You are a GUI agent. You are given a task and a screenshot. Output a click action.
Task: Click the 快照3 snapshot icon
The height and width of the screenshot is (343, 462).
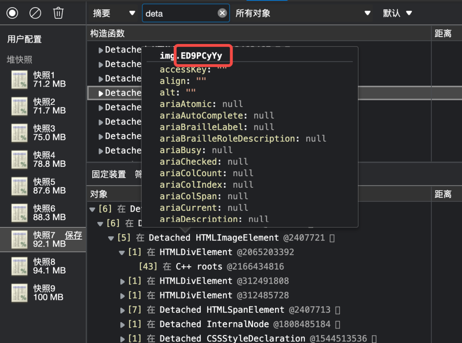click(19, 133)
